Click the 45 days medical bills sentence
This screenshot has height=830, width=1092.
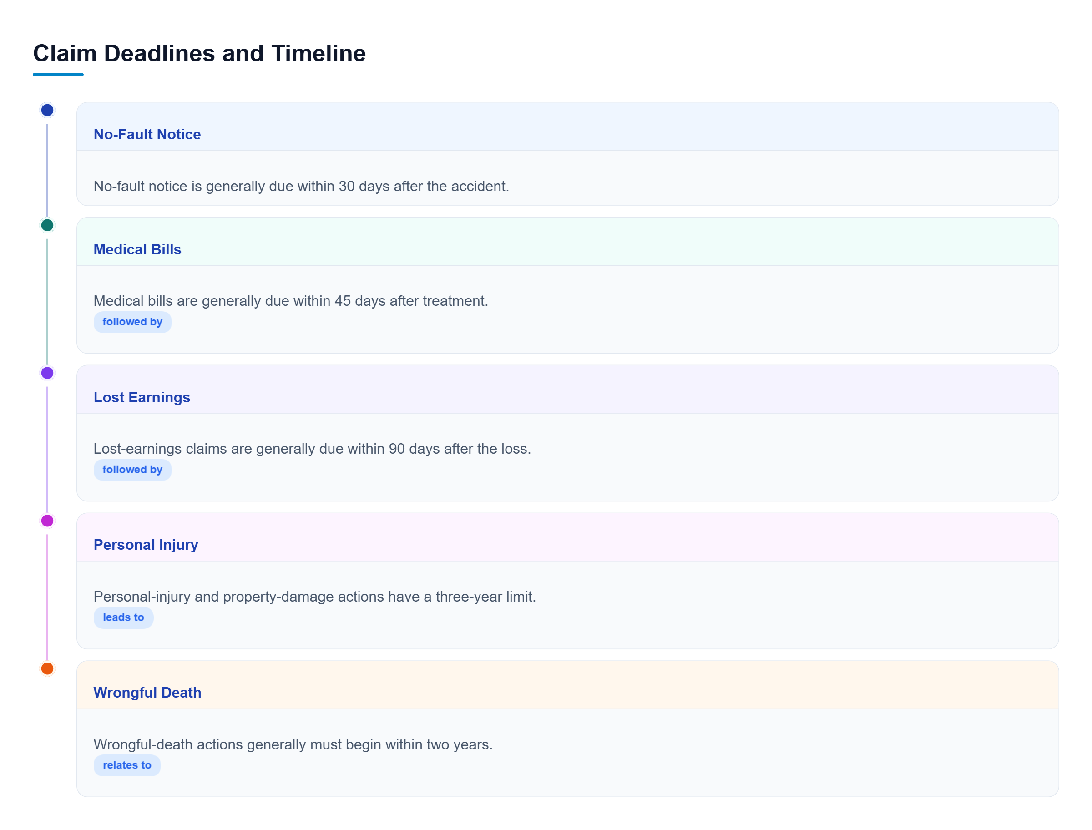[291, 301]
